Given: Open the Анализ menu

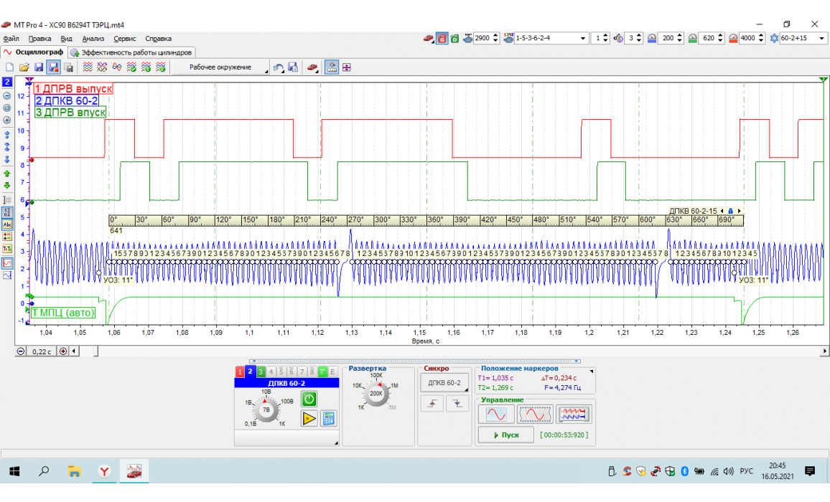Looking at the screenshot, I should tap(93, 39).
